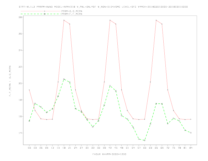Click the green circle marker at hour 57

[139, 139]
